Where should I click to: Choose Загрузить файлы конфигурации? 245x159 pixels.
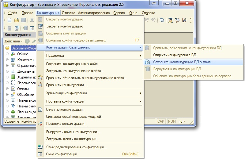tap(90, 139)
